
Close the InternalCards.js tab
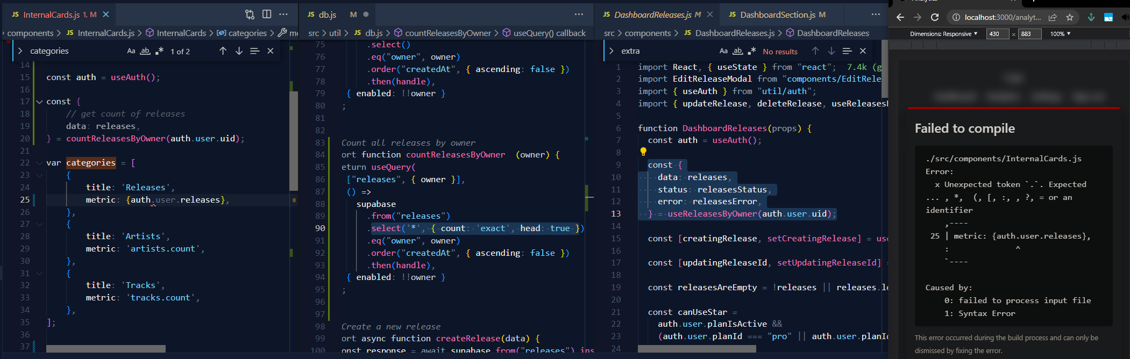tap(106, 15)
